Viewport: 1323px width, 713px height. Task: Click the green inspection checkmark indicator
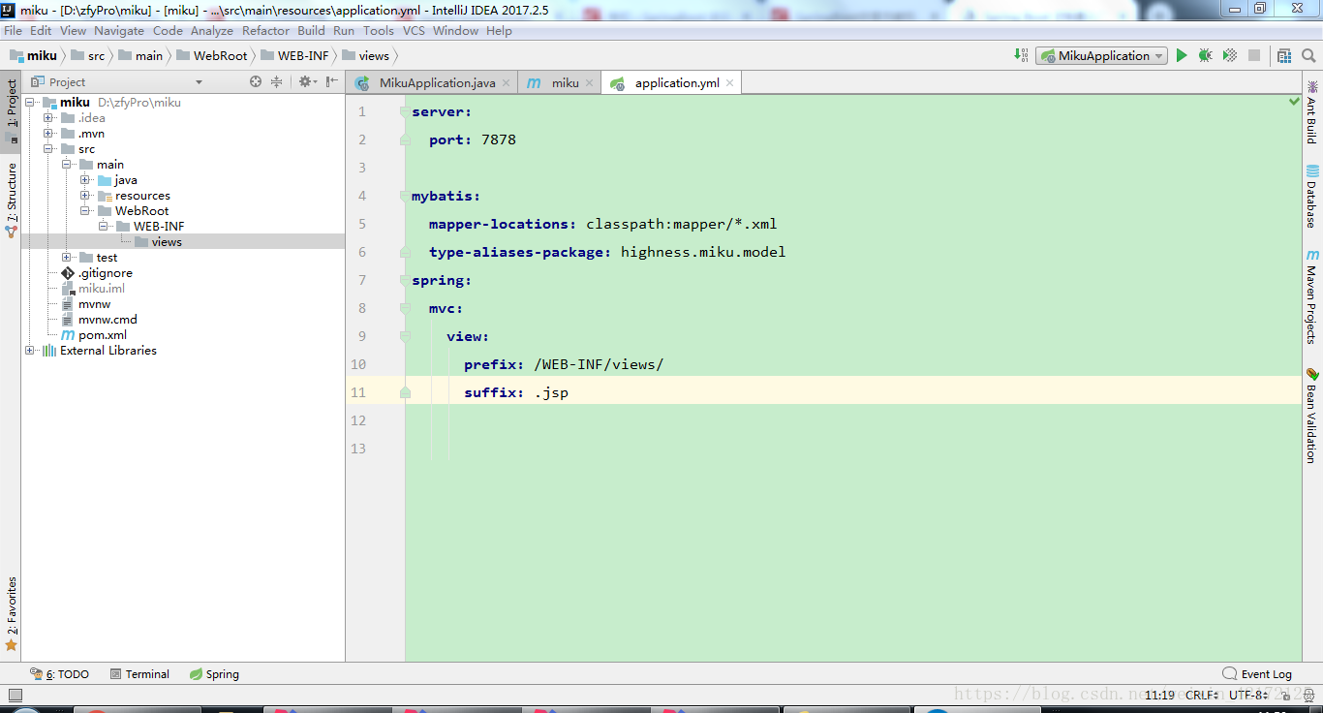pyautogui.click(x=1294, y=101)
